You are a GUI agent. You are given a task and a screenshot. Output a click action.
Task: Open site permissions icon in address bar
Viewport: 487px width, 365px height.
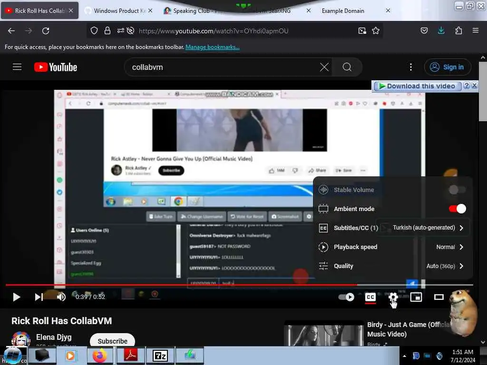[x=120, y=31]
